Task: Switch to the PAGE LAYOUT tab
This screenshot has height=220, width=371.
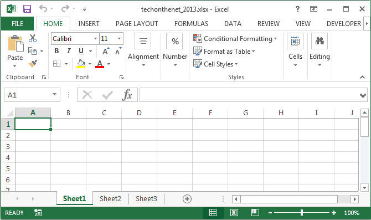Action: click(x=137, y=24)
